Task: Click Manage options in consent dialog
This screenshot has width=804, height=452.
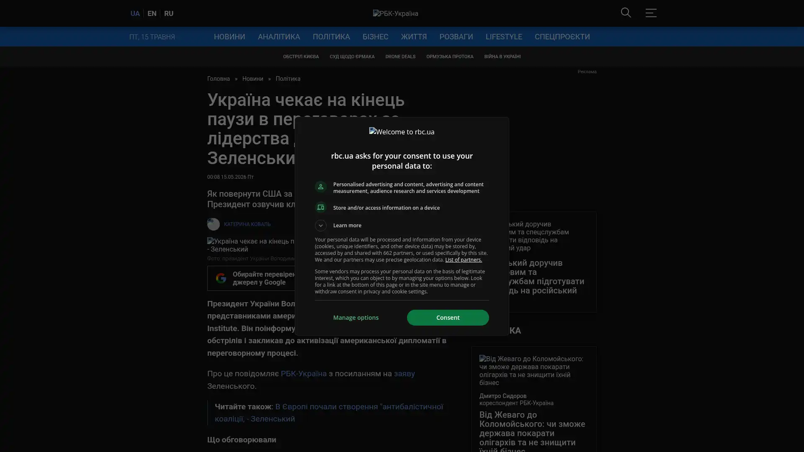Action: click(x=356, y=318)
